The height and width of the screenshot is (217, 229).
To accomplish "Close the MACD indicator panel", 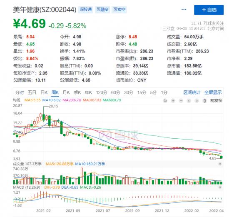I will pos(220,187).
